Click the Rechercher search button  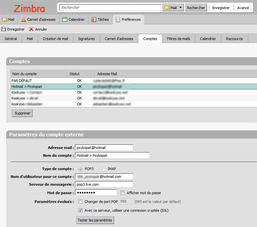click(x=196, y=8)
